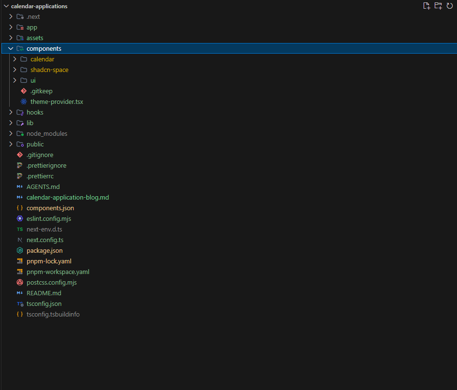Screen dimensions: 457x390
Task: Click the markdown icon beside AGENTS.md
Action: (20, 187)
